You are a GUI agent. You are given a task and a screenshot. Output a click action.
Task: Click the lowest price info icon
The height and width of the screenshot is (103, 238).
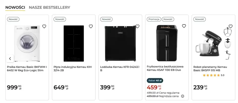pyautogui.click(x=182, y=96)
